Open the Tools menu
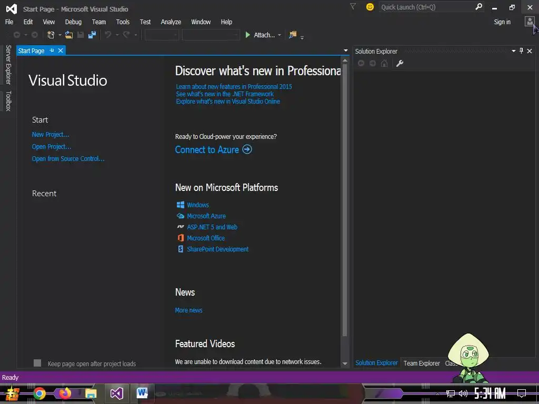539x404 pixels. (x=123, y=22)
